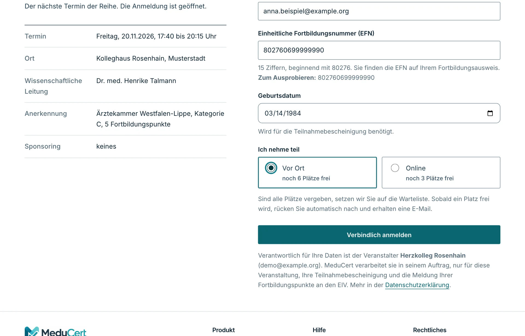Screen dimensions: 525x336
Task: Click 'Kolleghaus Rosenhain, Musterstadt' location text
Action: pyautogui.click(x=151, y=58)
